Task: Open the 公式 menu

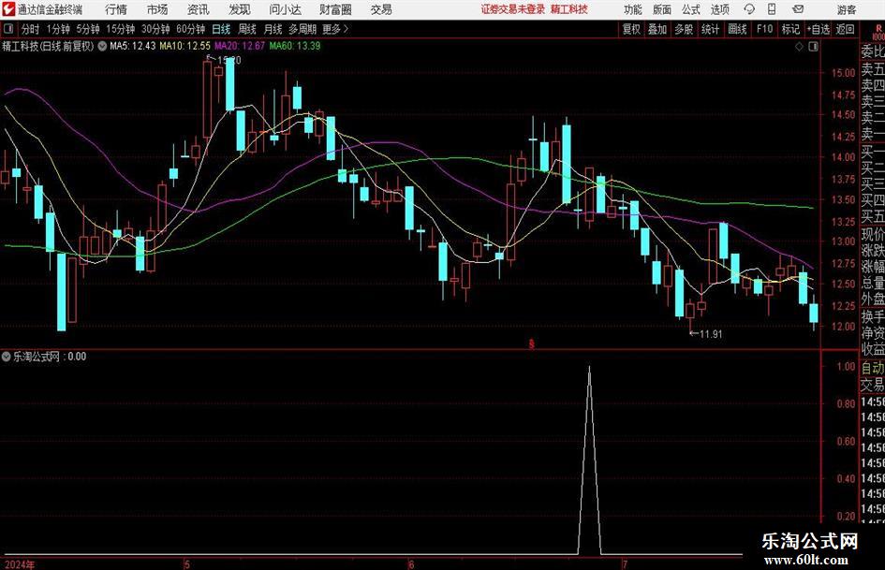Action: coord(691,9)
